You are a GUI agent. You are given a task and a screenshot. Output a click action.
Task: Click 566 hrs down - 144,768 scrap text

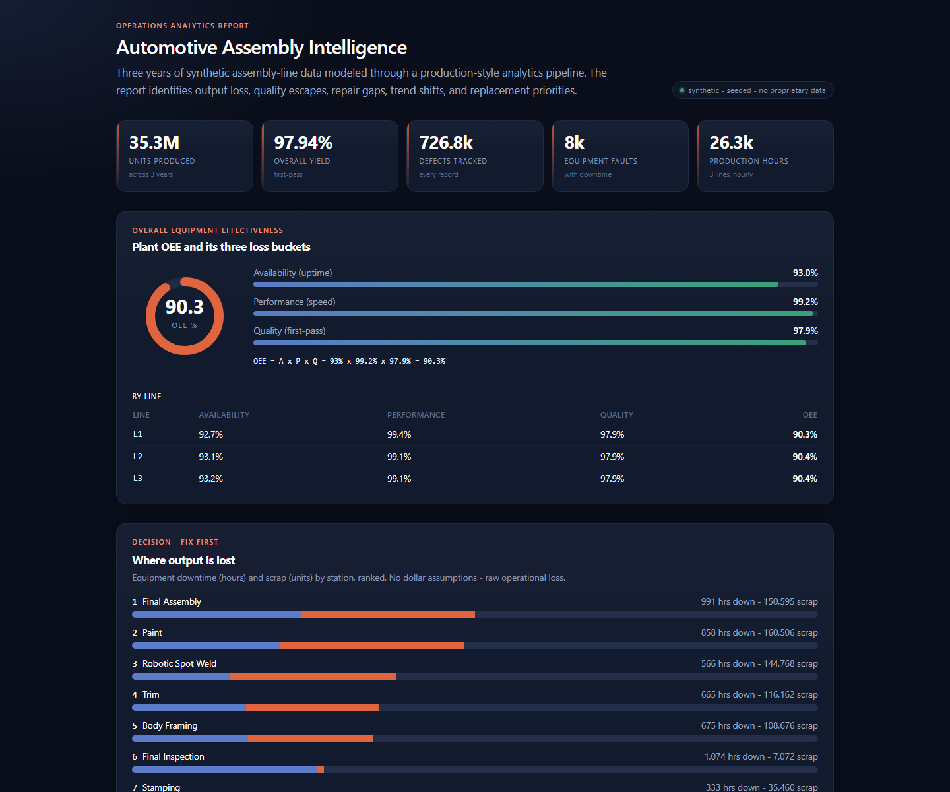(759, 663)
